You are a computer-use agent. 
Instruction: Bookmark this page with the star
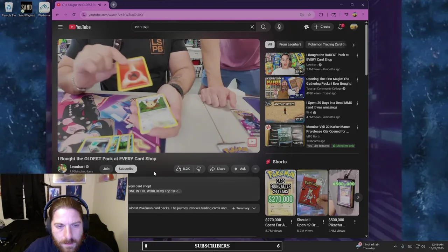[x=309, y=15]
